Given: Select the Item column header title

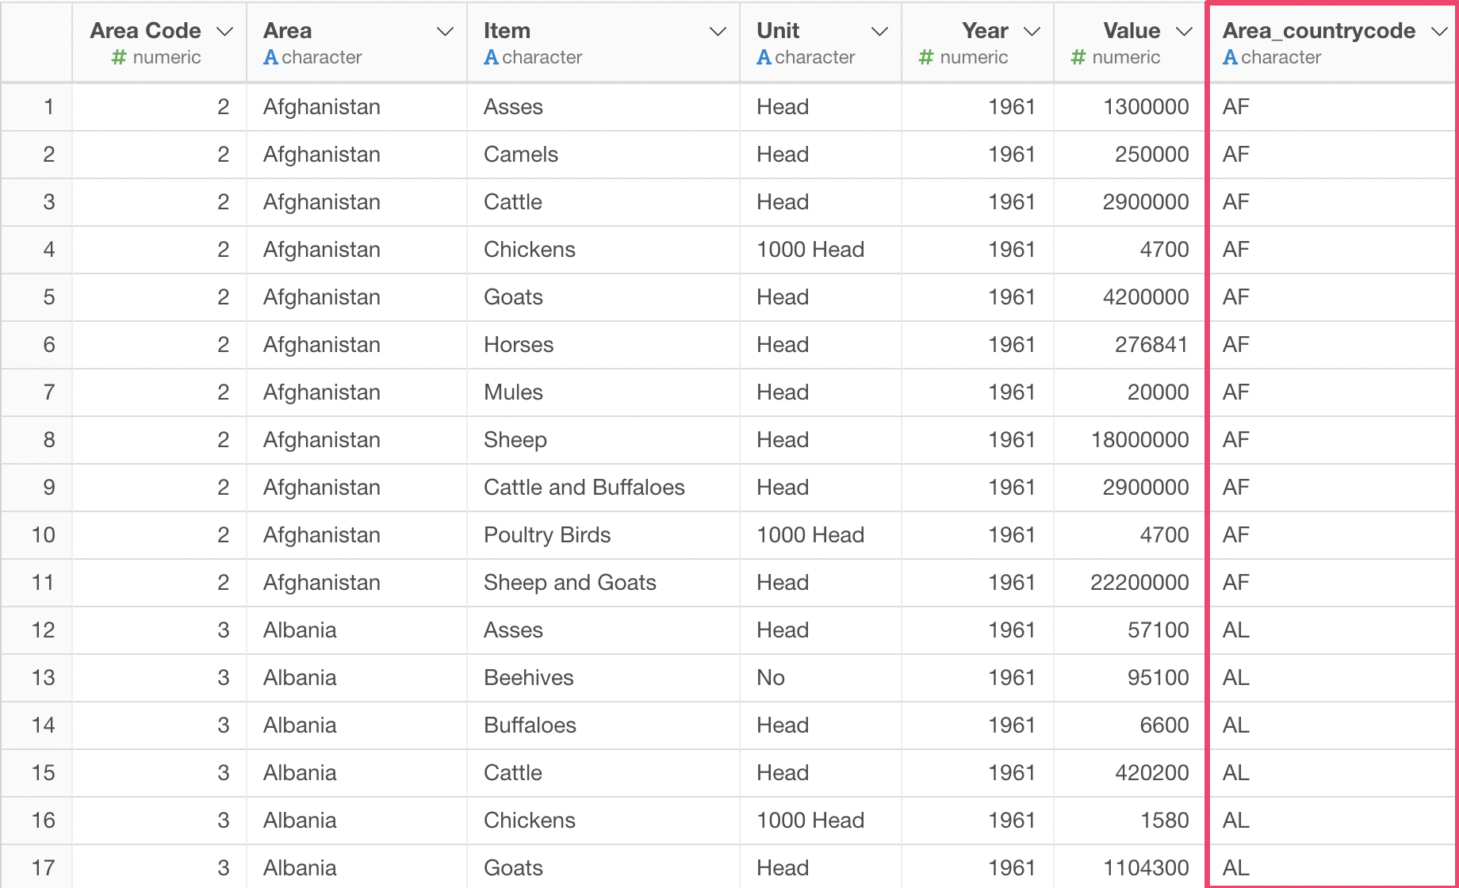Looking at the screenshot, I should pos(507,31).
